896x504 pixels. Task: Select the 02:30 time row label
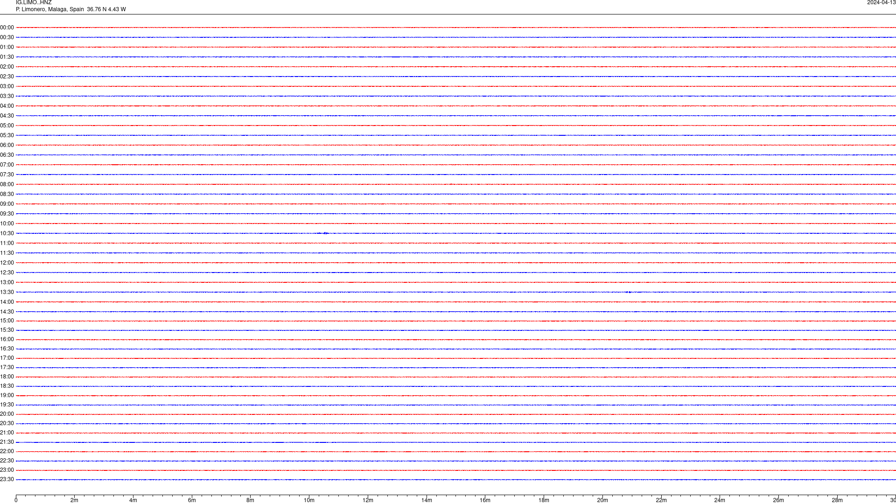(x=7, y=77)
